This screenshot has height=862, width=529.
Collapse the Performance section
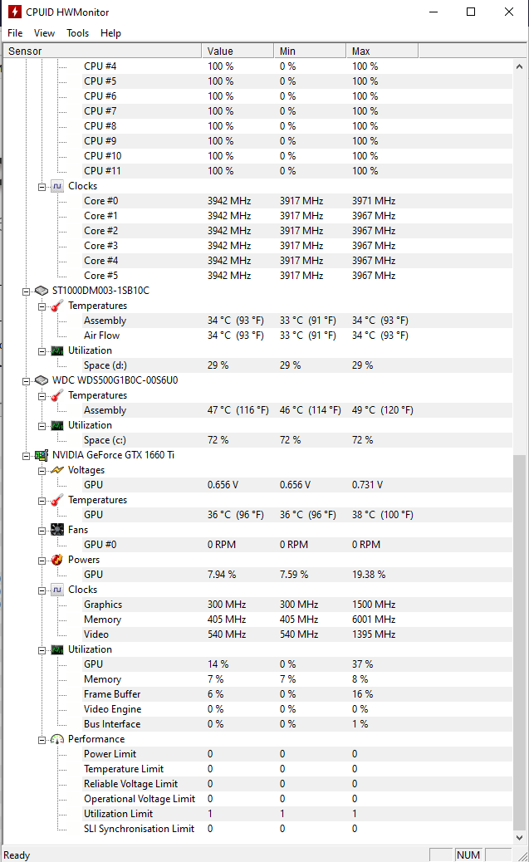point(42,739)
